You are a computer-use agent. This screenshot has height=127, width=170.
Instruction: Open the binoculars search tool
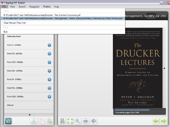click(62, 121)
